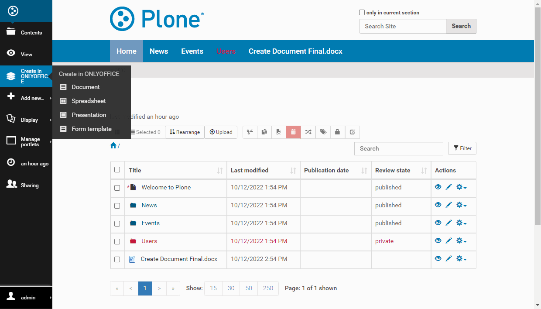
Task: Click the red Delete trash icon
Action: click(293, 132)
